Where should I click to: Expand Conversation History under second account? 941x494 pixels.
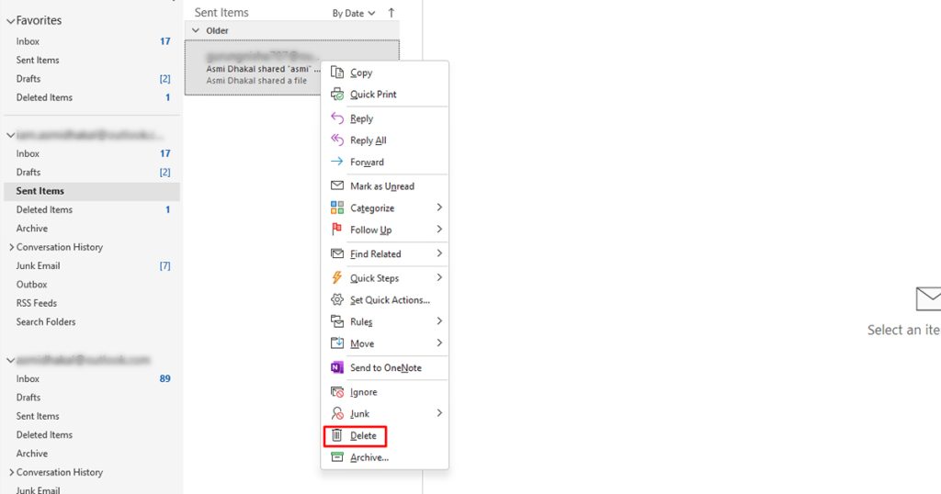[x=11, y=472]
